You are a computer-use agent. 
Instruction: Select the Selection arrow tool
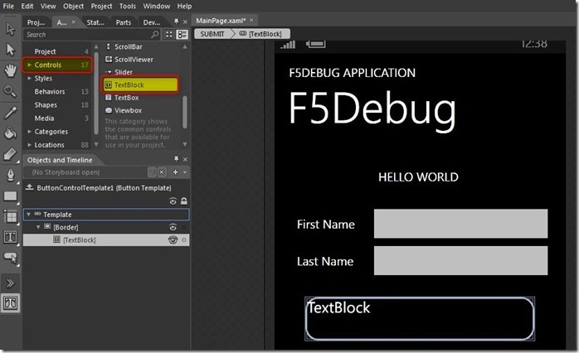pyautogui.click(x=10, y=29)
